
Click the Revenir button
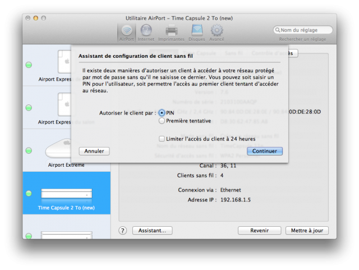click(259, 231)
